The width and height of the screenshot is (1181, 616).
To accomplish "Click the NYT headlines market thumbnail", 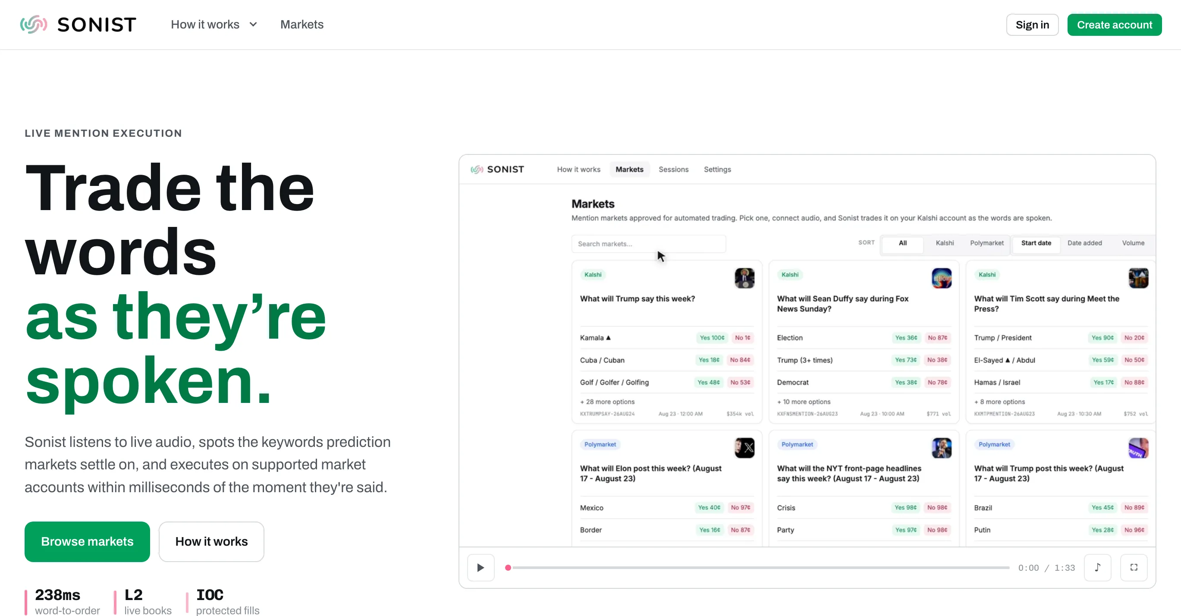I will point(942,448).
